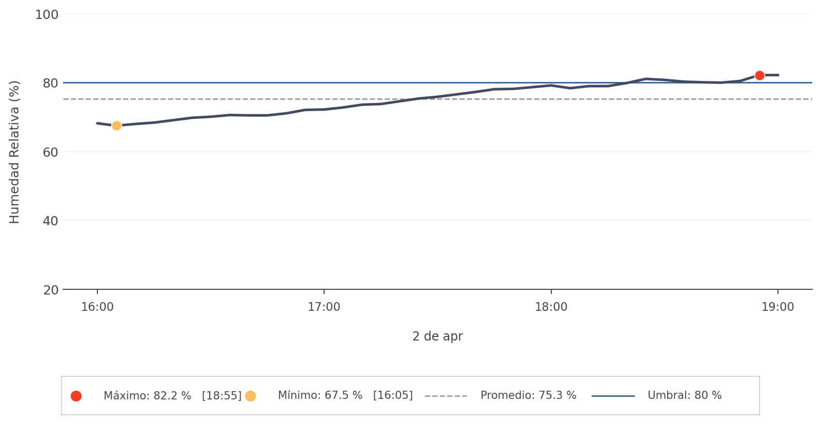Viewport: 821px width, 424px height.
Task: Click the 40 y-axis tick label
Action: click(50, 221)
